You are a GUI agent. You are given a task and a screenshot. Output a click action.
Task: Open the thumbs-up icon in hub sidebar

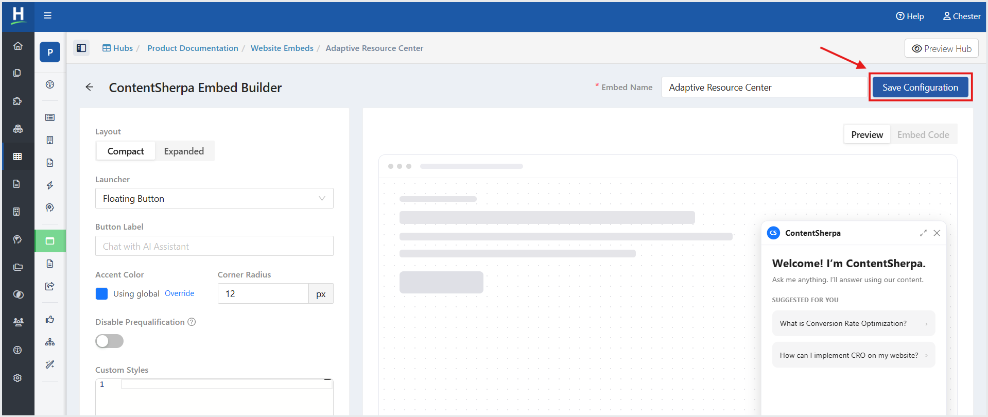point(50,319)
